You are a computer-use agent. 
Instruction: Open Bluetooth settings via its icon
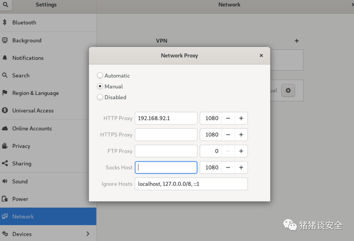5,22
